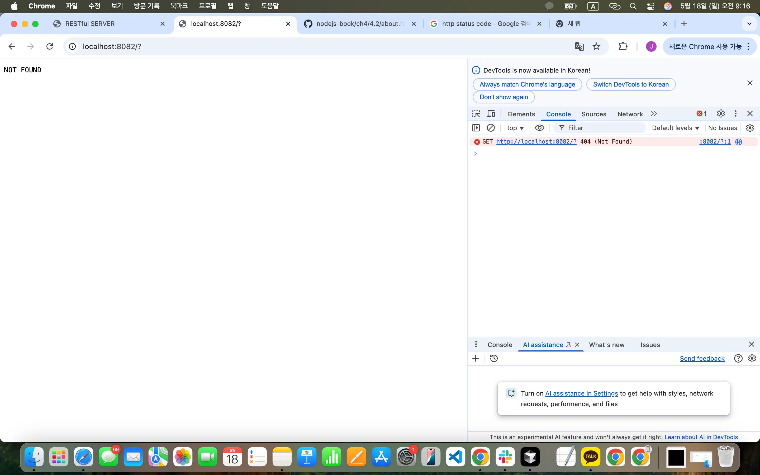760x475 pixels.
Task: Select the What's new drawer tab
Action: coord(607,345)
